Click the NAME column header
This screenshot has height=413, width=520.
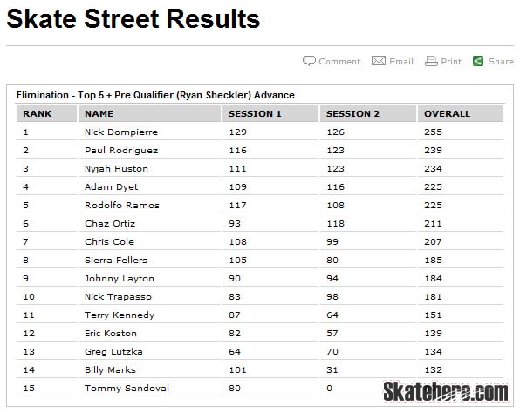point(149,113)
